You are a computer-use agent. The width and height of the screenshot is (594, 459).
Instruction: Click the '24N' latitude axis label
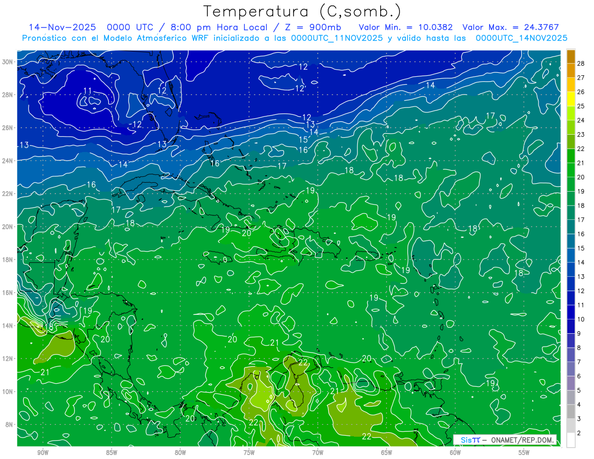pyautogui.click(x=7, y=160)
